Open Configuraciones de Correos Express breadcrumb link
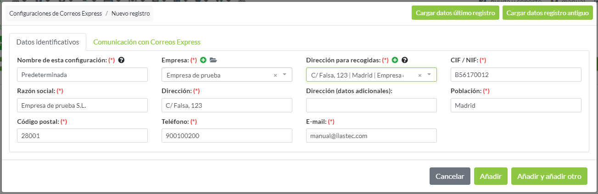Screen dimensions: 598x194 tap(56, 13)
